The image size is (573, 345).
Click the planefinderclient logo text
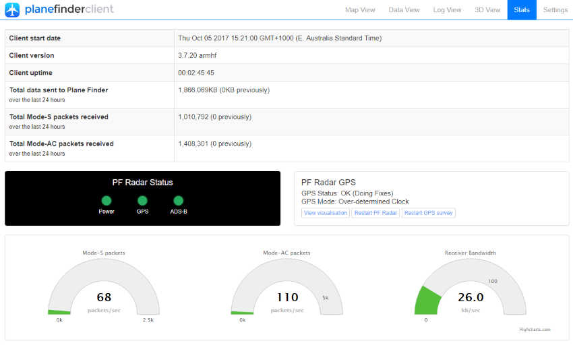click(x=69, y=9)
